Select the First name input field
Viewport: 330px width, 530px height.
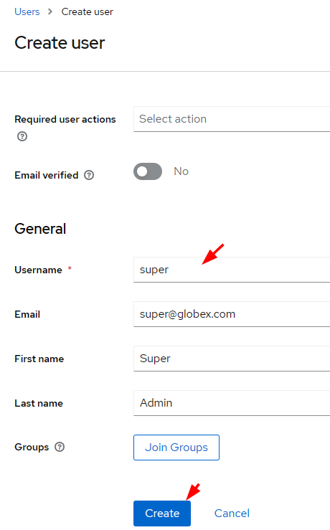pyautogui.click(x=232, y=359)
